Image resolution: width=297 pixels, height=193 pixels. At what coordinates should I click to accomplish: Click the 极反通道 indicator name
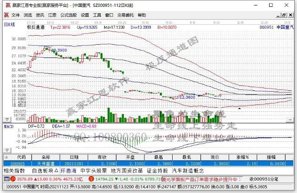tap(36, 27)
